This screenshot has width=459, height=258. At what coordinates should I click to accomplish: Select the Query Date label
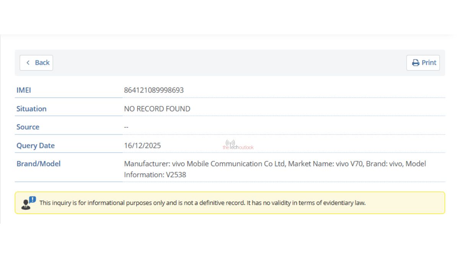click(x=36, y=145)
